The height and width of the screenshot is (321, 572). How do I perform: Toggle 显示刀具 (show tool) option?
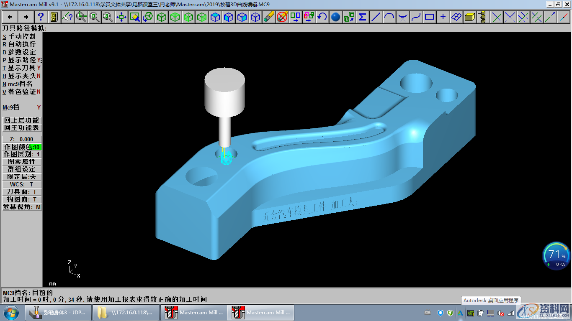coord(22,68)
